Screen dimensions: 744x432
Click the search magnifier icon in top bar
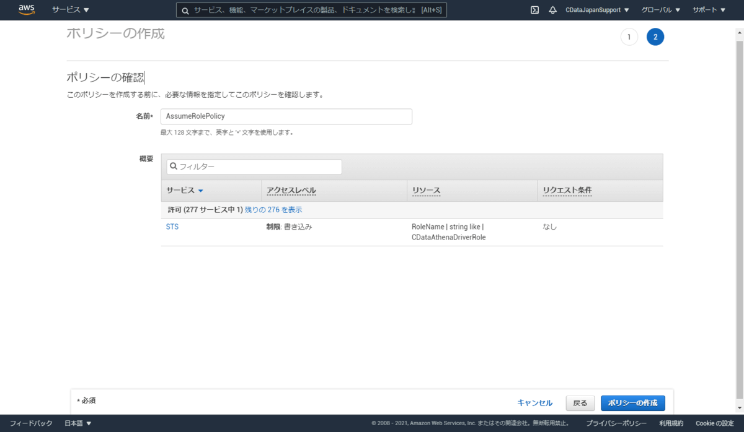point(185,11)
